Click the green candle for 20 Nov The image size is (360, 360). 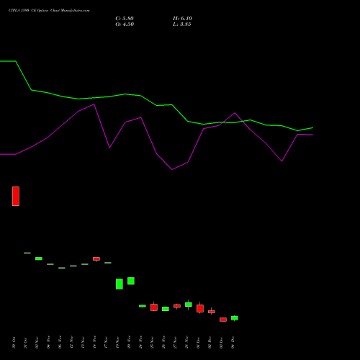point(131,281)
